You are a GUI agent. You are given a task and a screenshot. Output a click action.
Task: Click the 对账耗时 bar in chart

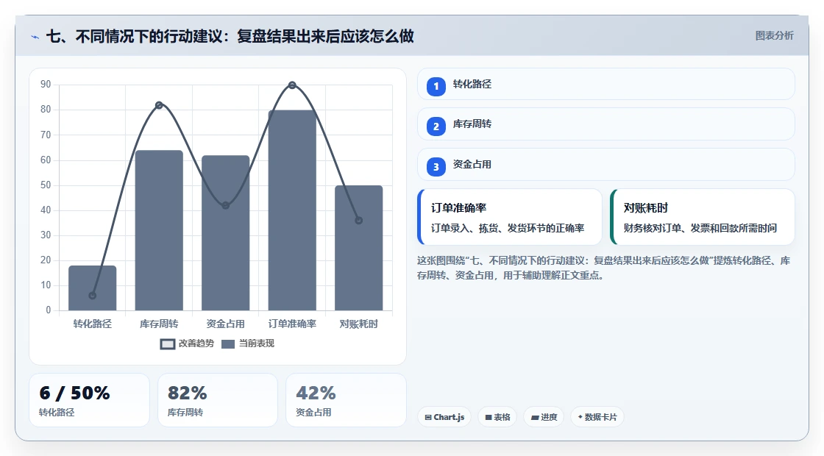(x=359, y=248)
